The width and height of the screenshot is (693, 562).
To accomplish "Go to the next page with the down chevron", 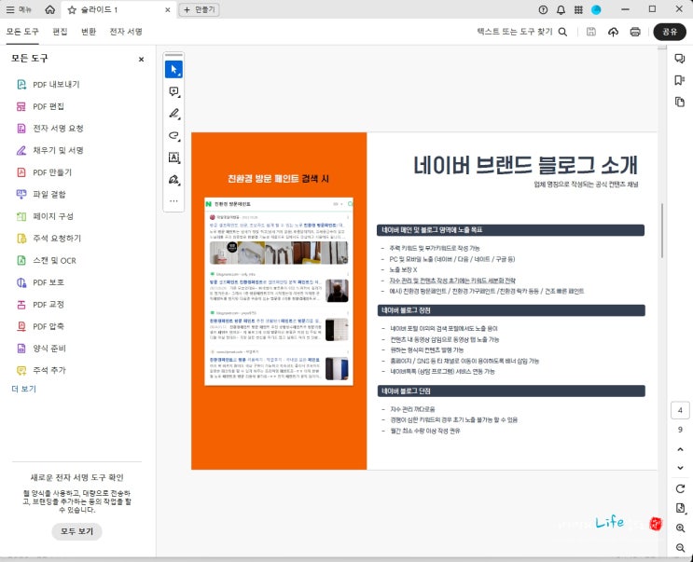I will [x=680, y=468].
